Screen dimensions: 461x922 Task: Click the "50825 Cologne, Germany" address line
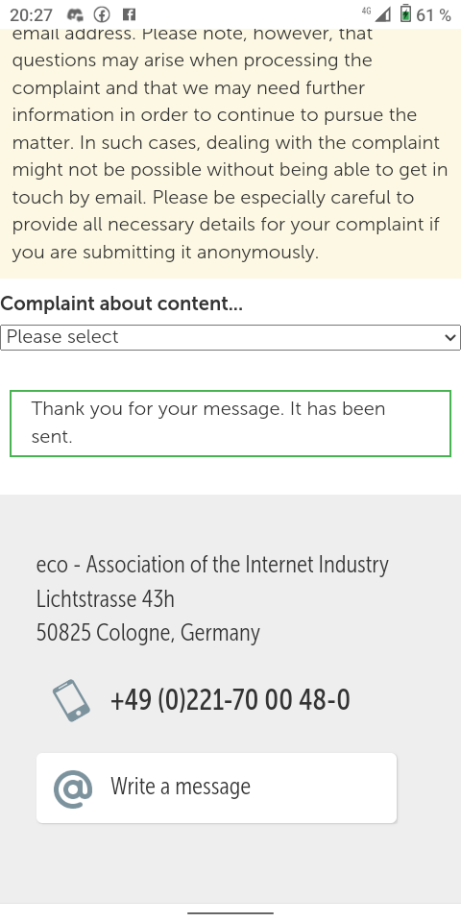(148, 633)
